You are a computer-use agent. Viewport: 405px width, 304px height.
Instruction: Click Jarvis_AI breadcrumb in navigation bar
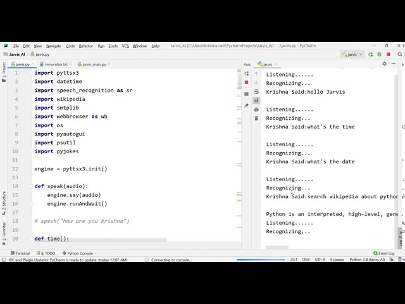(15, 54)
